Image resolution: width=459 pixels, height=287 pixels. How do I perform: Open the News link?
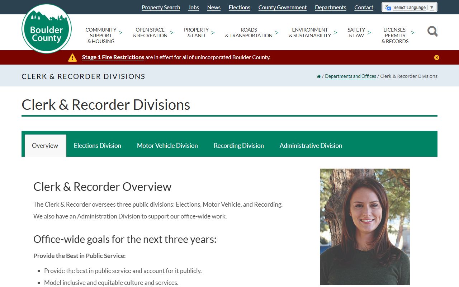[x=214, y=8]
